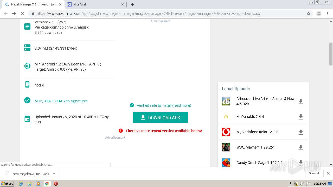This screenshot has height=187, width=333.
Task: Download WWE Mayhem via arrow icon
Action: (x=301, y=148)
